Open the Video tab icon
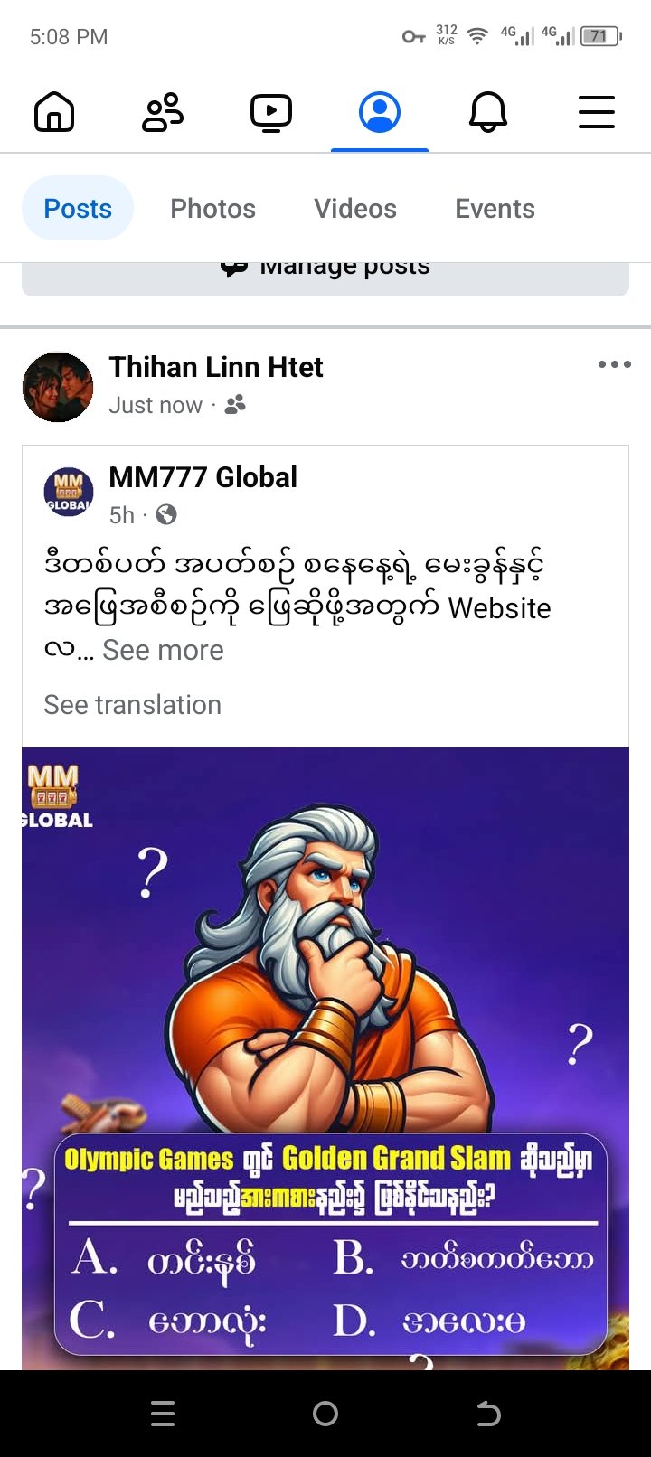Screen dimensions: 651x1457 271,113
